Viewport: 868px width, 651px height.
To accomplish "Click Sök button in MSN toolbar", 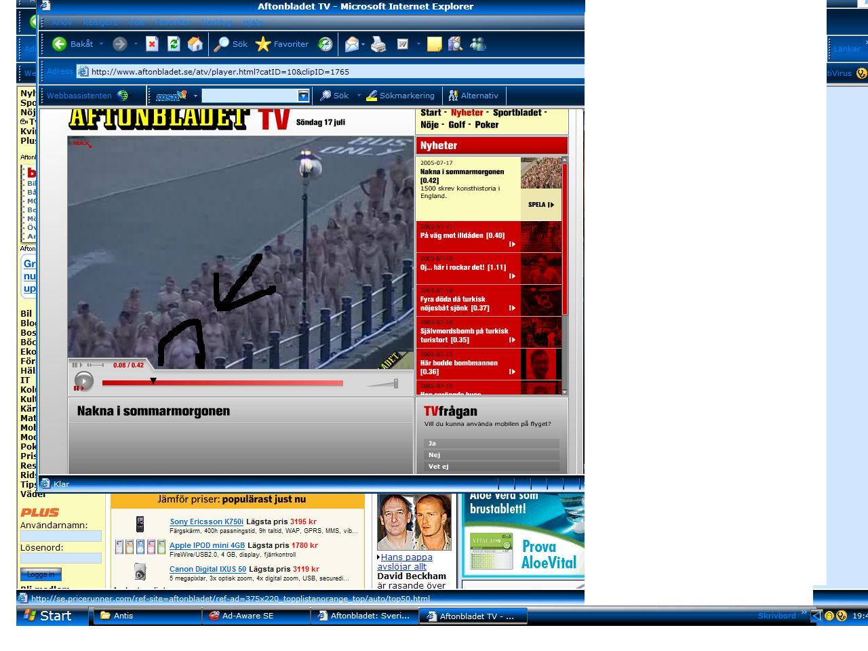I will (x=335, y=96).
